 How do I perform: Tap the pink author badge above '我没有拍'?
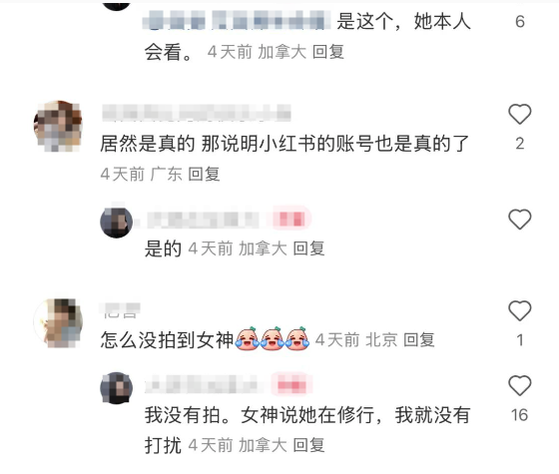[x=291, y=385]
